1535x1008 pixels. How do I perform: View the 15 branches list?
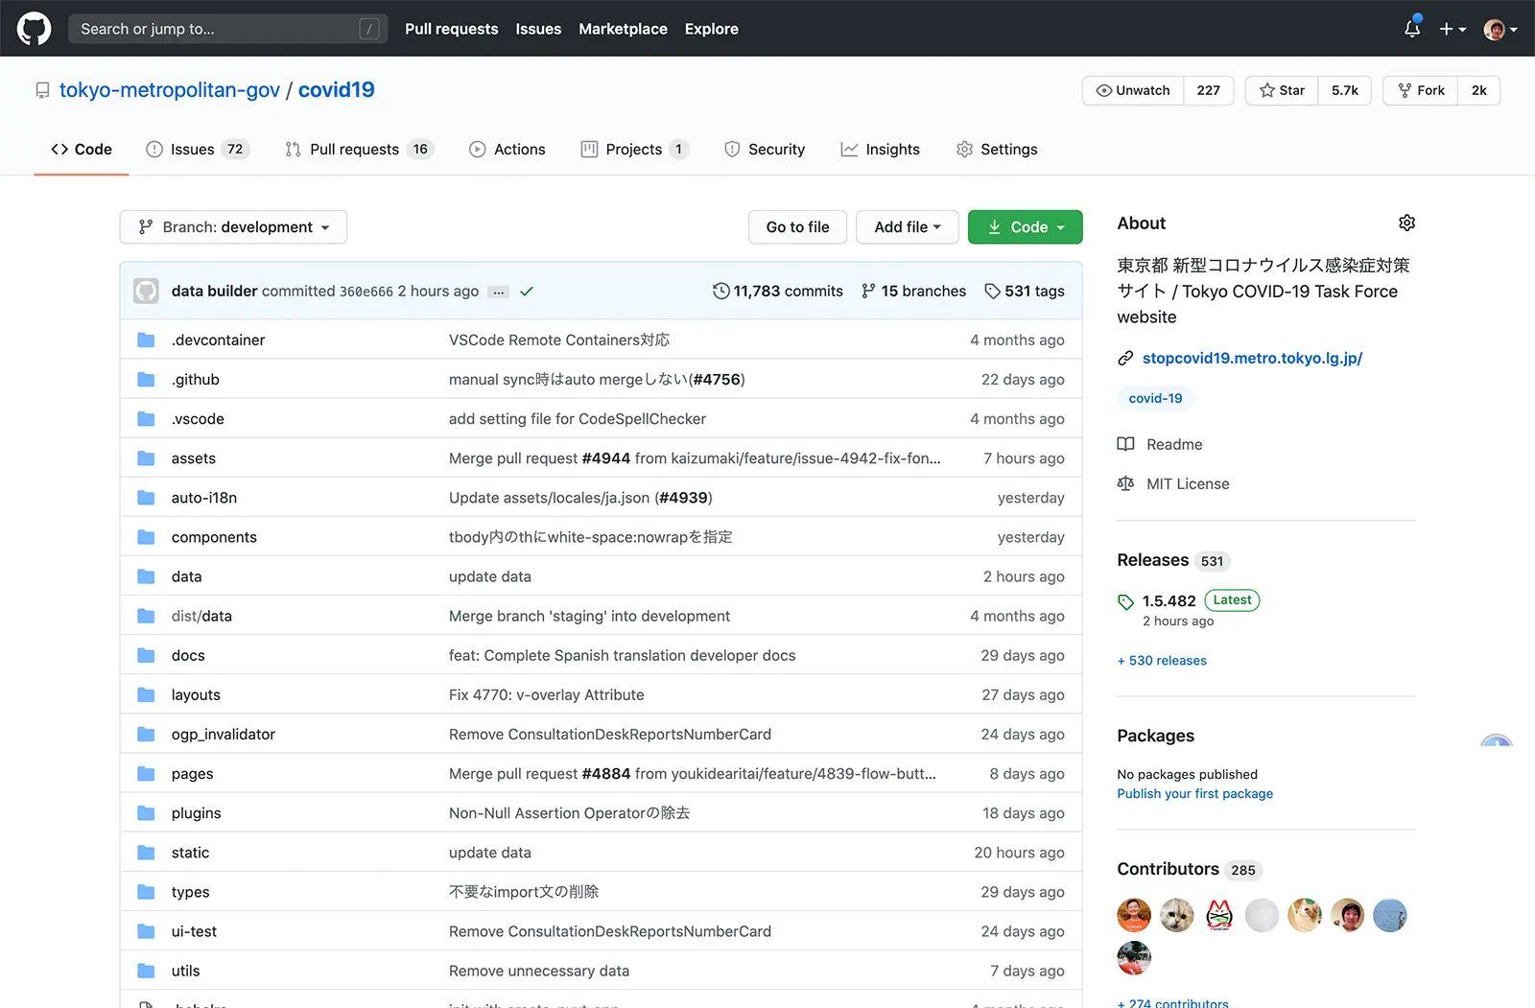(913, 292)
